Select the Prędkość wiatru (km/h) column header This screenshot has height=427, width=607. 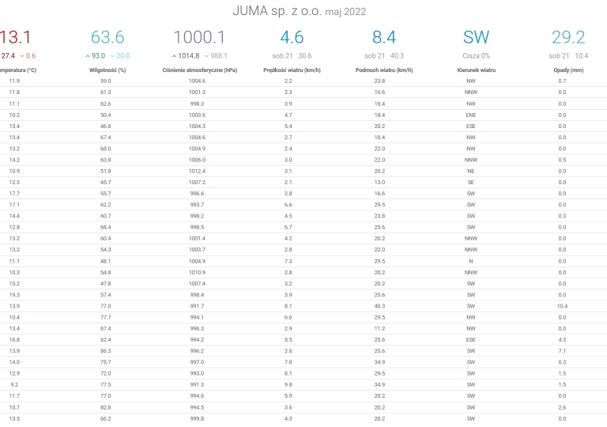pos(291,70)
